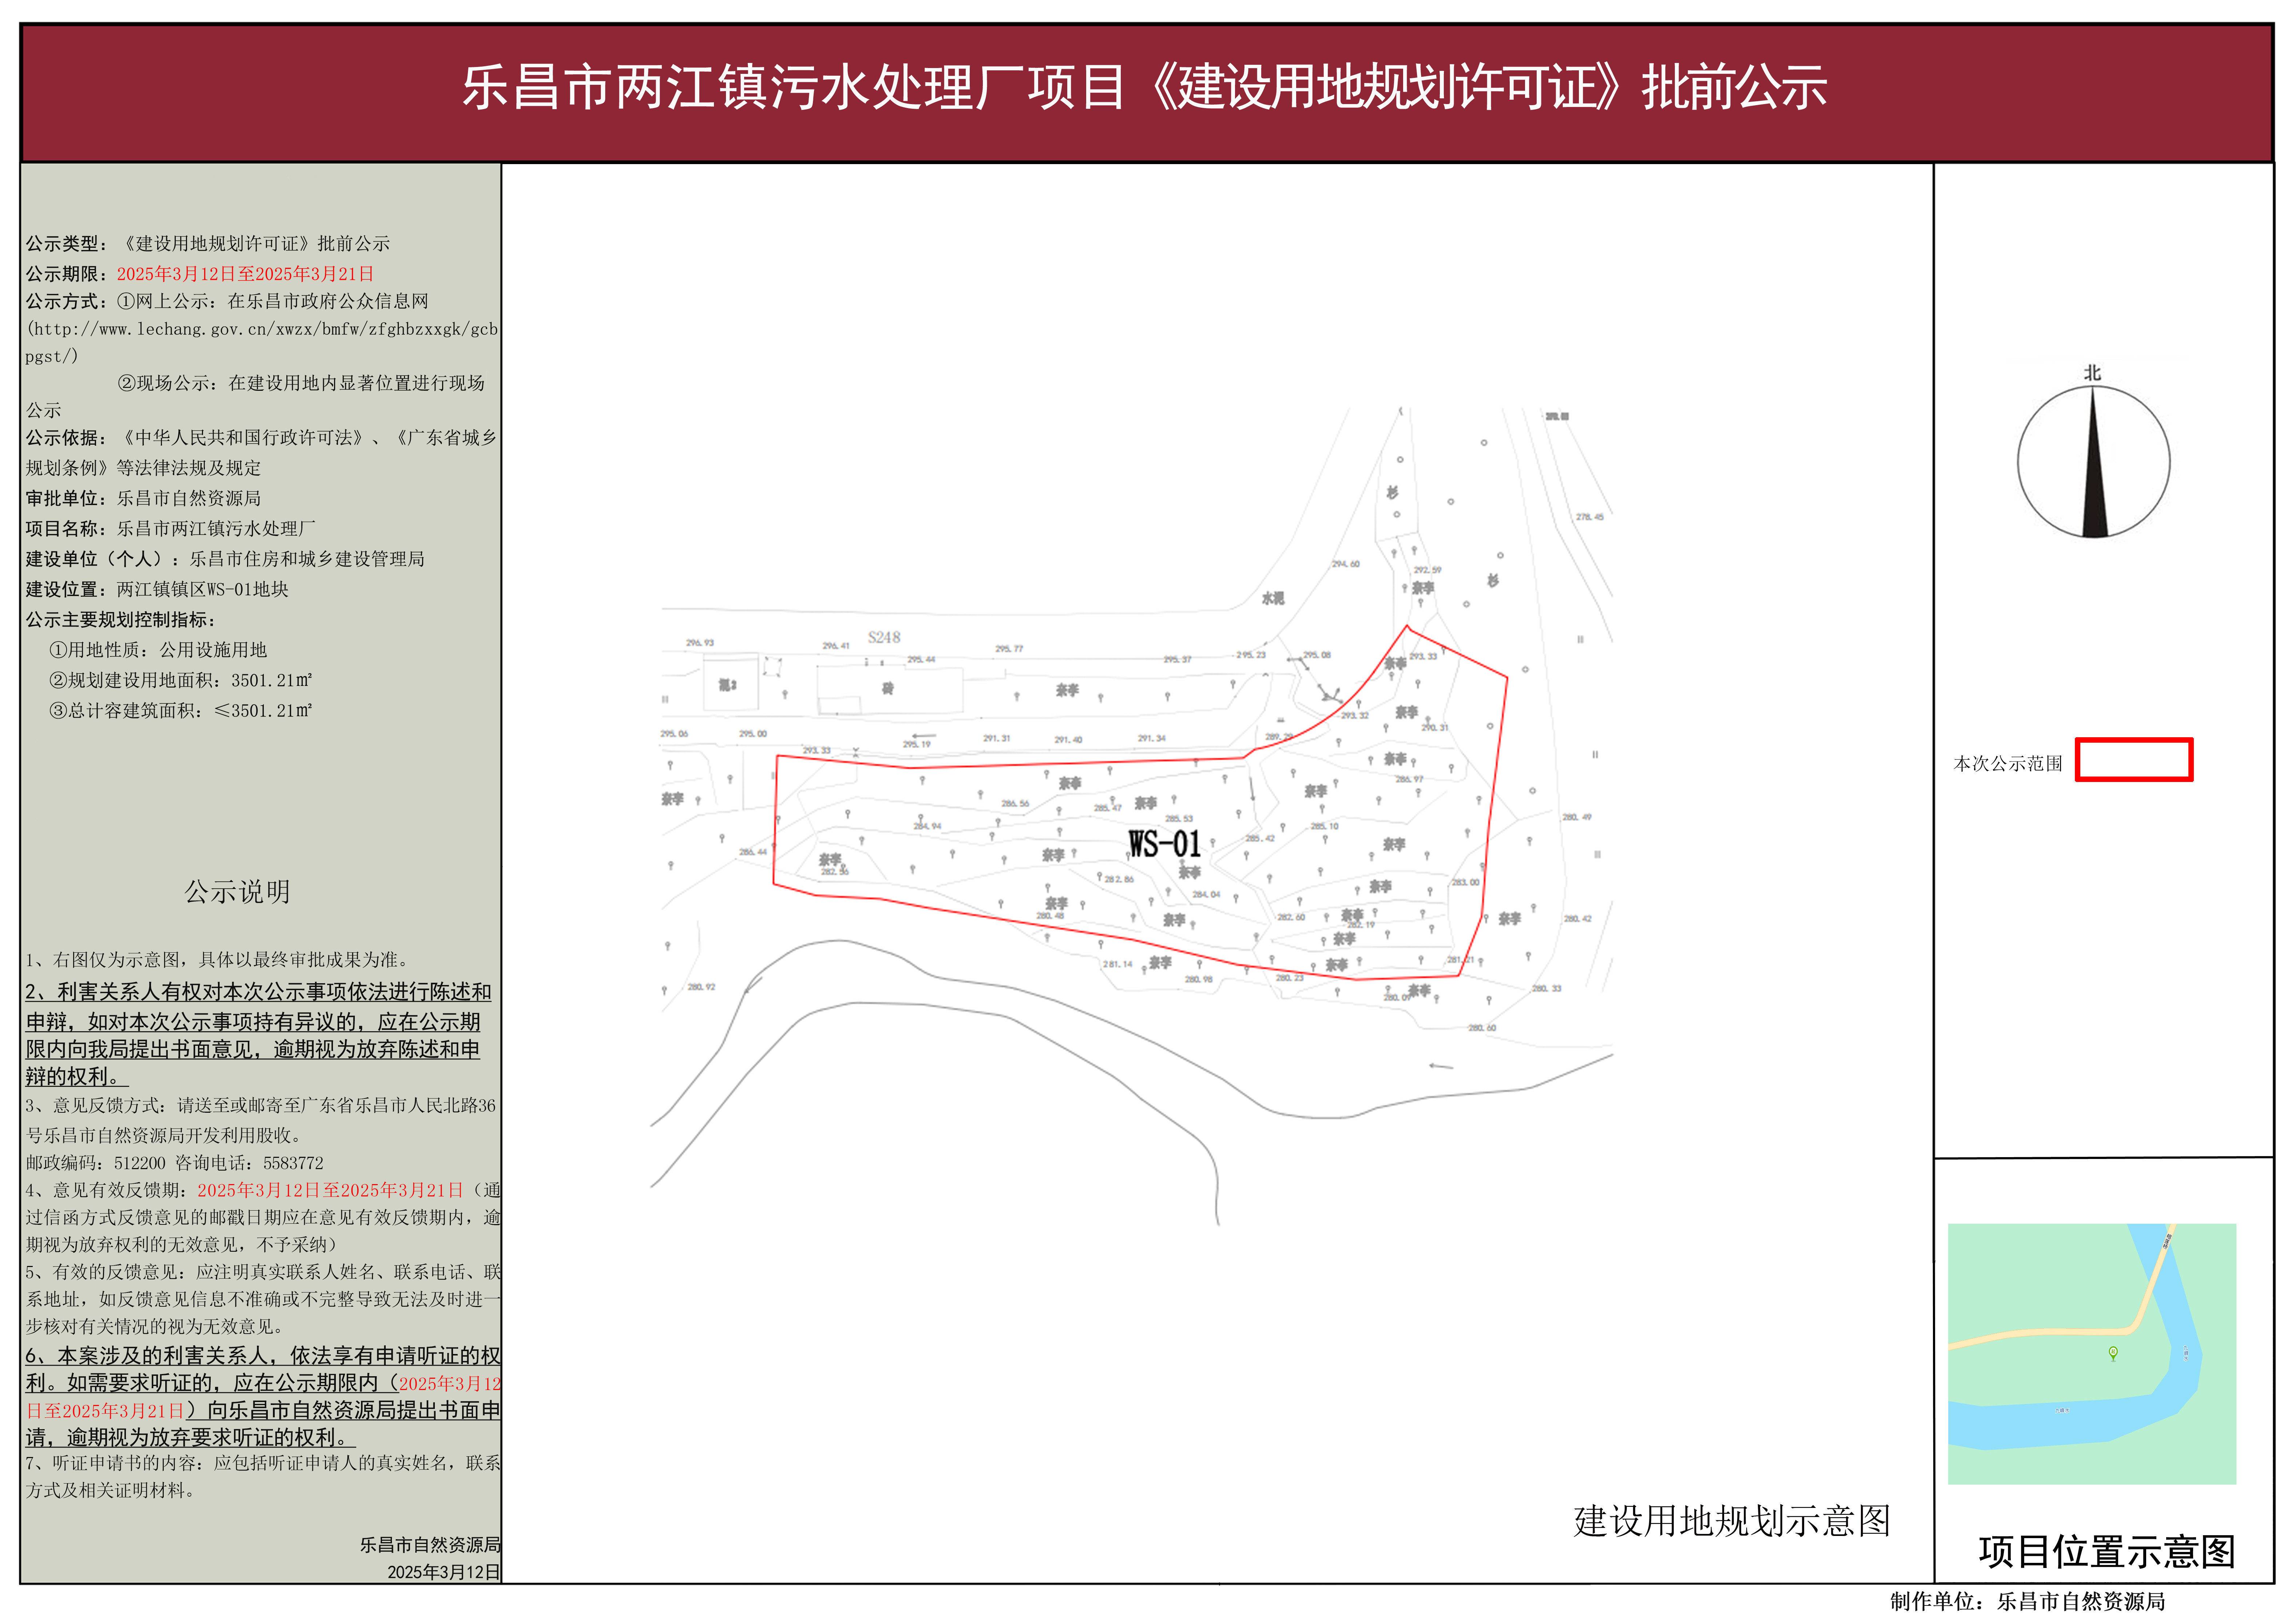The width and height of the screenshot is (2295, 1624).
Task: Click the S248 road label on the map
Action: point(884,637)
